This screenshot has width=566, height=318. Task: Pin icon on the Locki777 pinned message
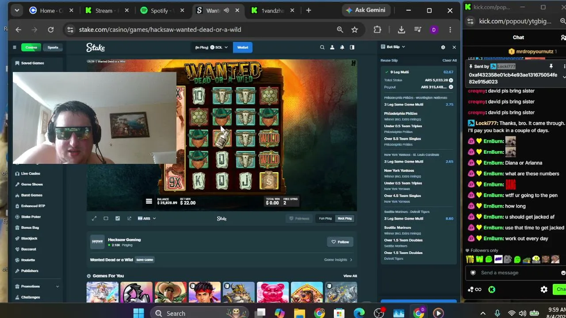pos(551,66)
